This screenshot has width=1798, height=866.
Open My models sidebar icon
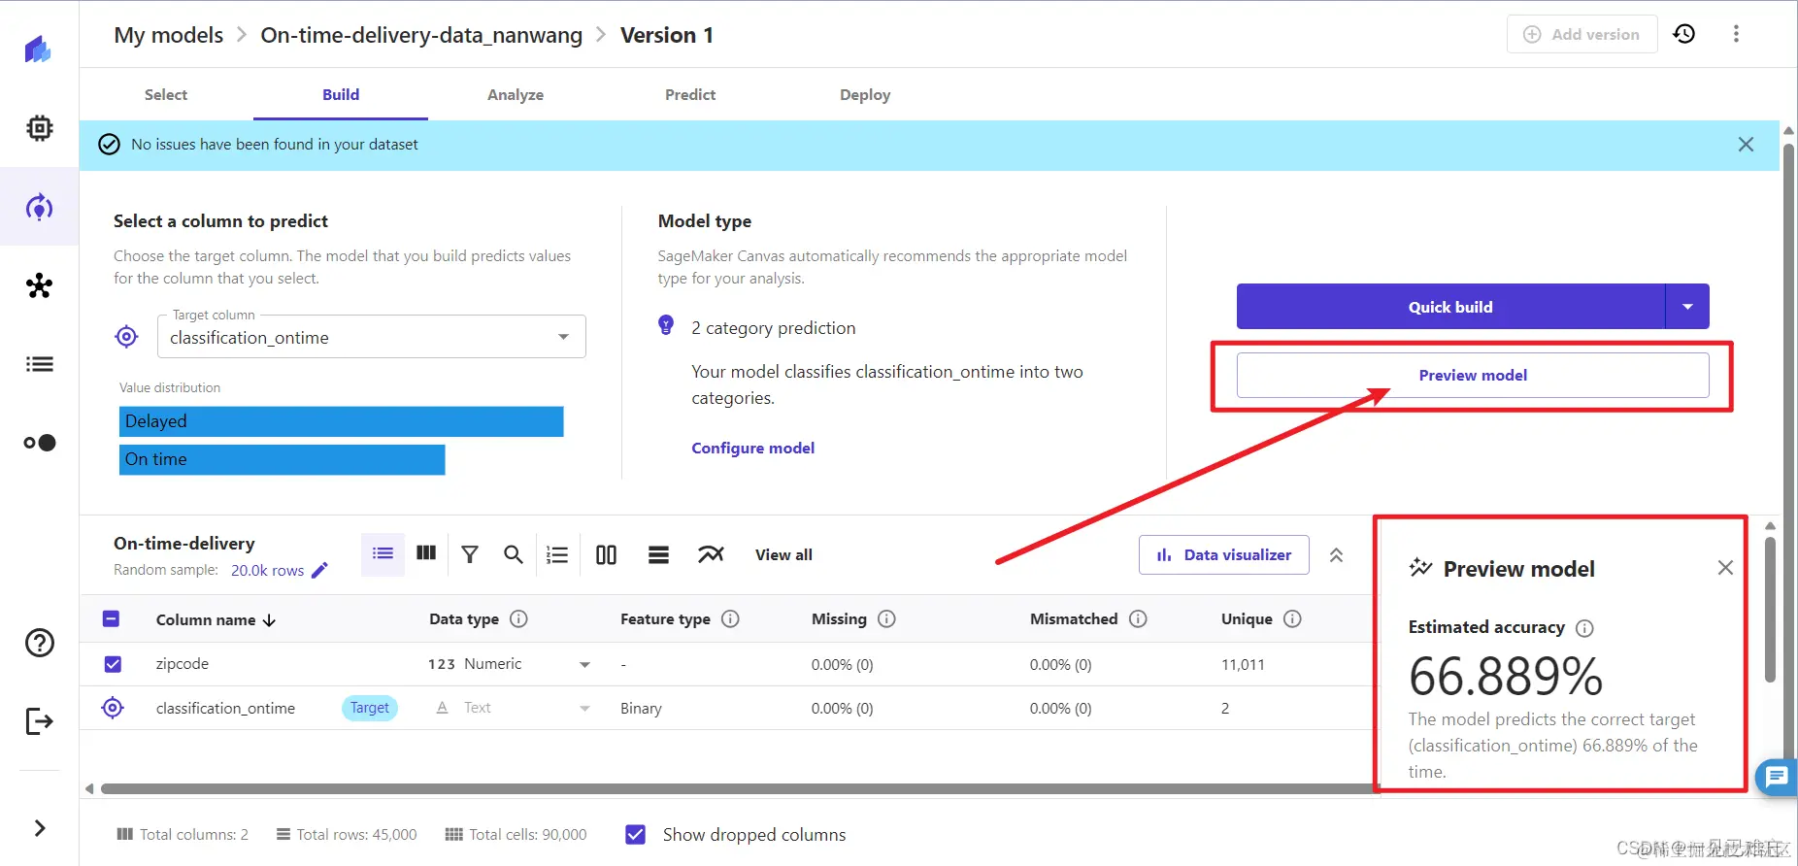pos(39,207)
